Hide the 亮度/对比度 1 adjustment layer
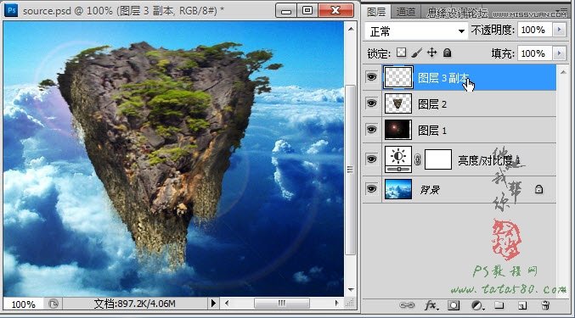The height and width of the screenshot is (318, 575). pos(372,159)
